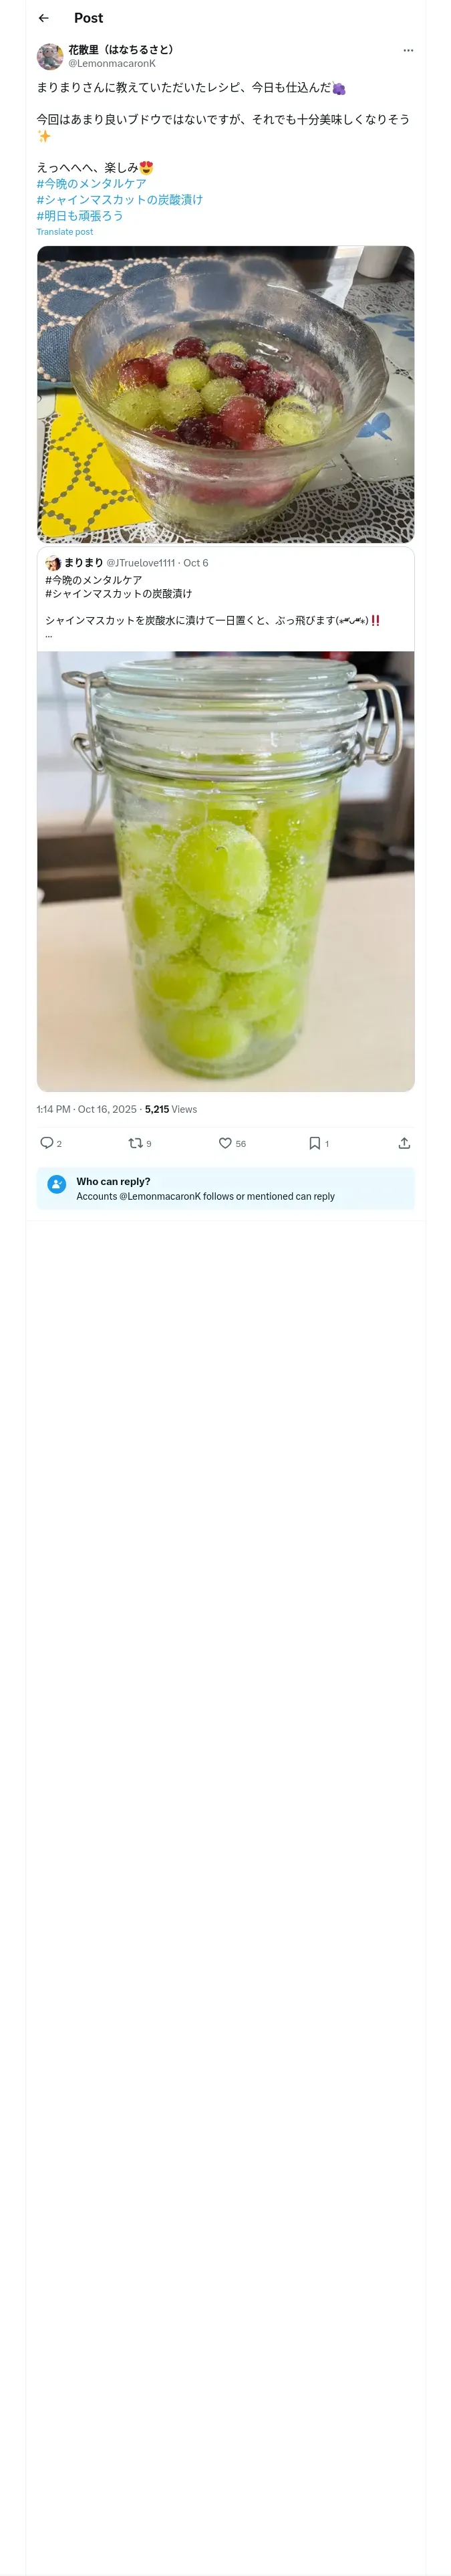Click the display name 花散里（はなちるさと）
The image size is (451, 2576).
click(x=121, y=49)
